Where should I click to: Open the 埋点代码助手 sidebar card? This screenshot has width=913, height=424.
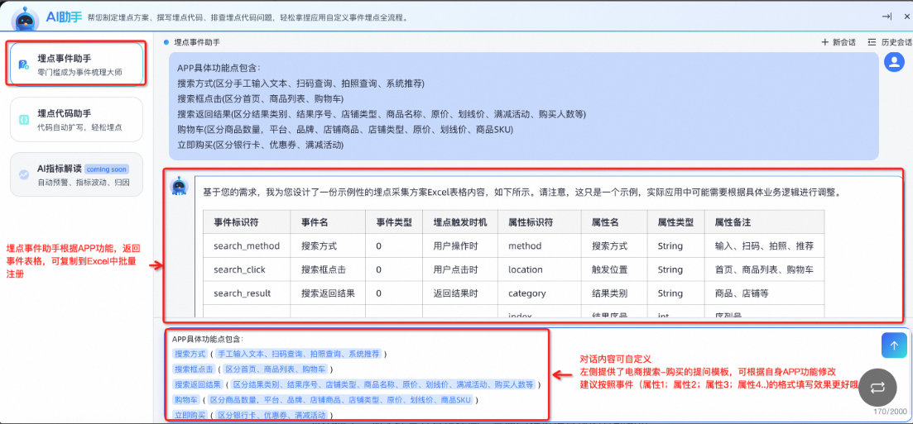[x=76, y=119]
